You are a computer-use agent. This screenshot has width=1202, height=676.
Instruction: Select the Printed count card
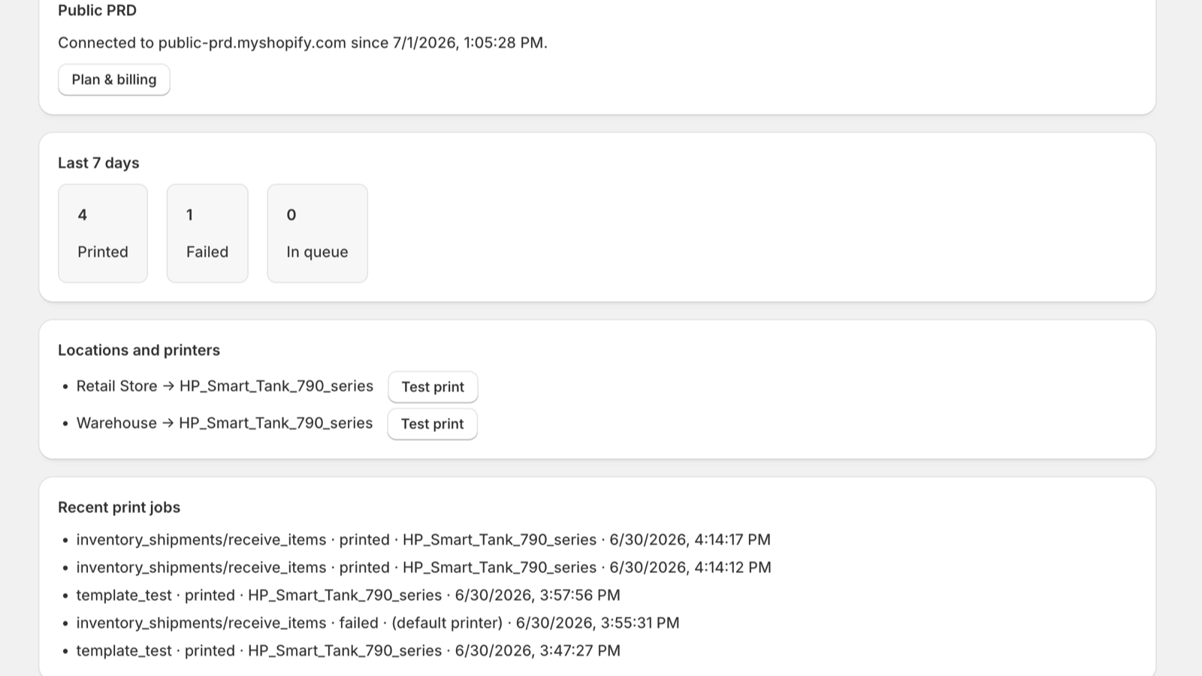103,234
